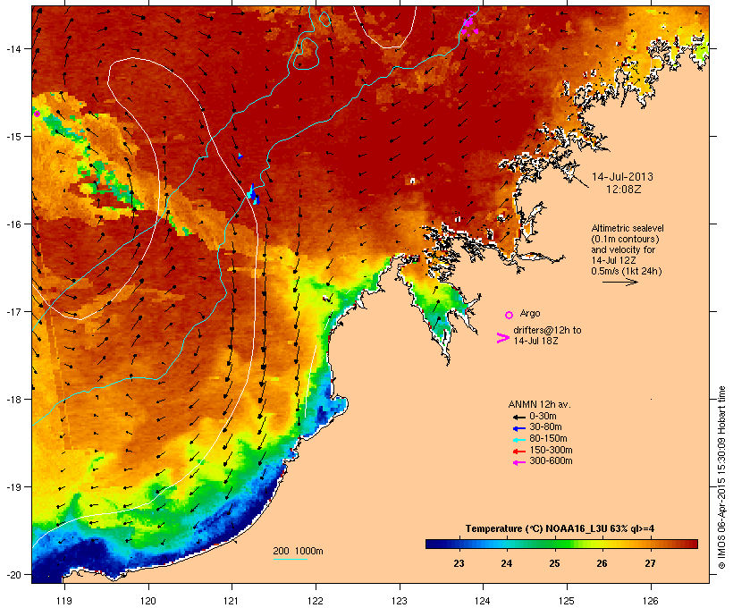Screen dimensions: 733x608
Task: Click the colorbar value 26
Action: [x=602, y=563]
